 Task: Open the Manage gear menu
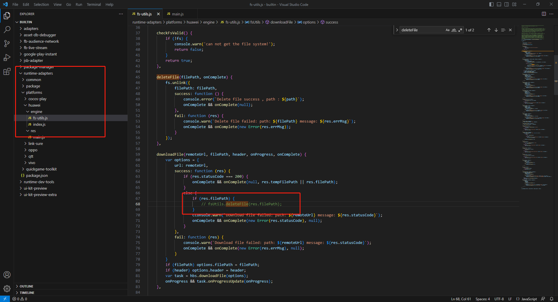click(7, 288)
